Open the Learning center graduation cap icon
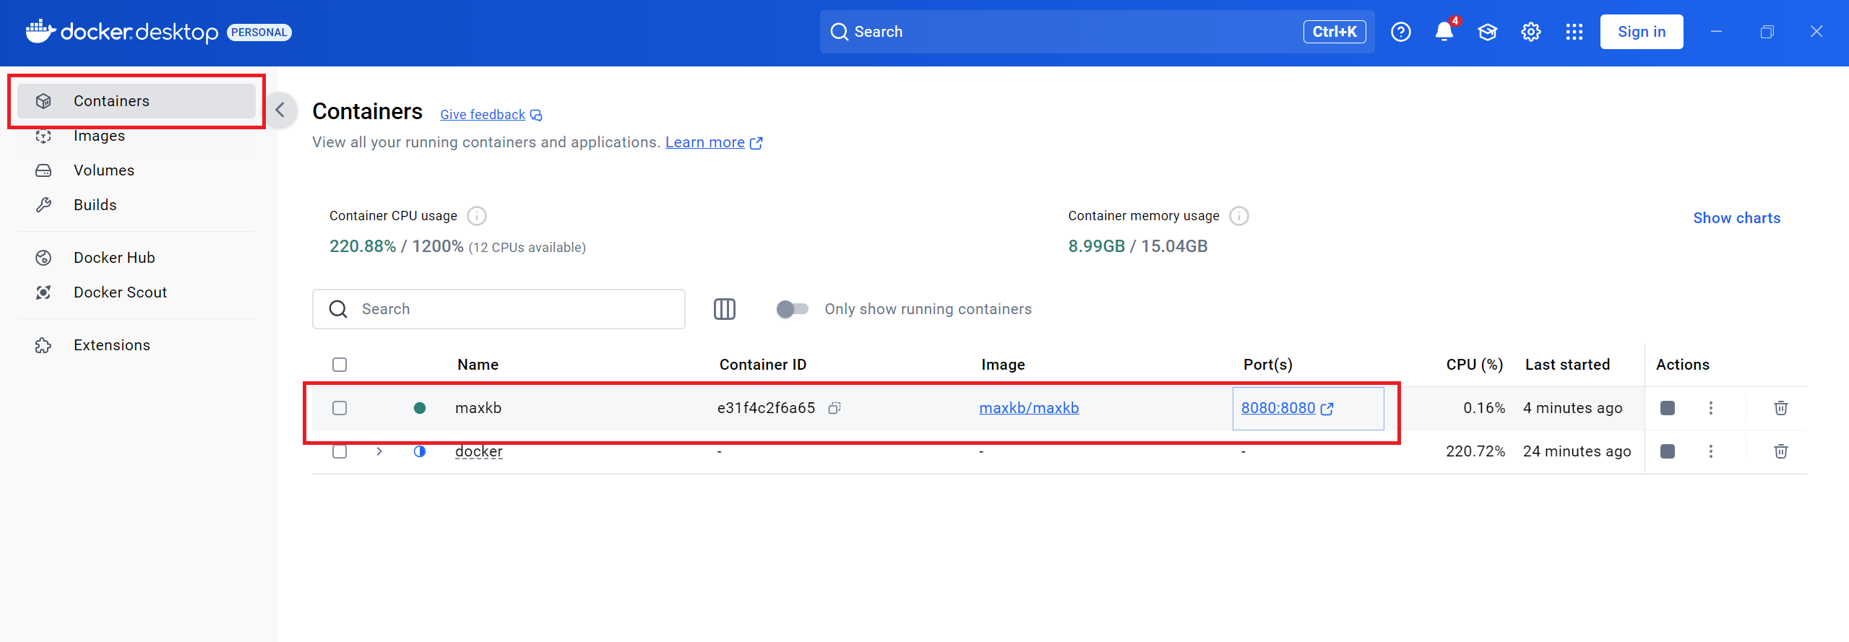This screenshot has width=1849, height=642. click(1487, 32)
